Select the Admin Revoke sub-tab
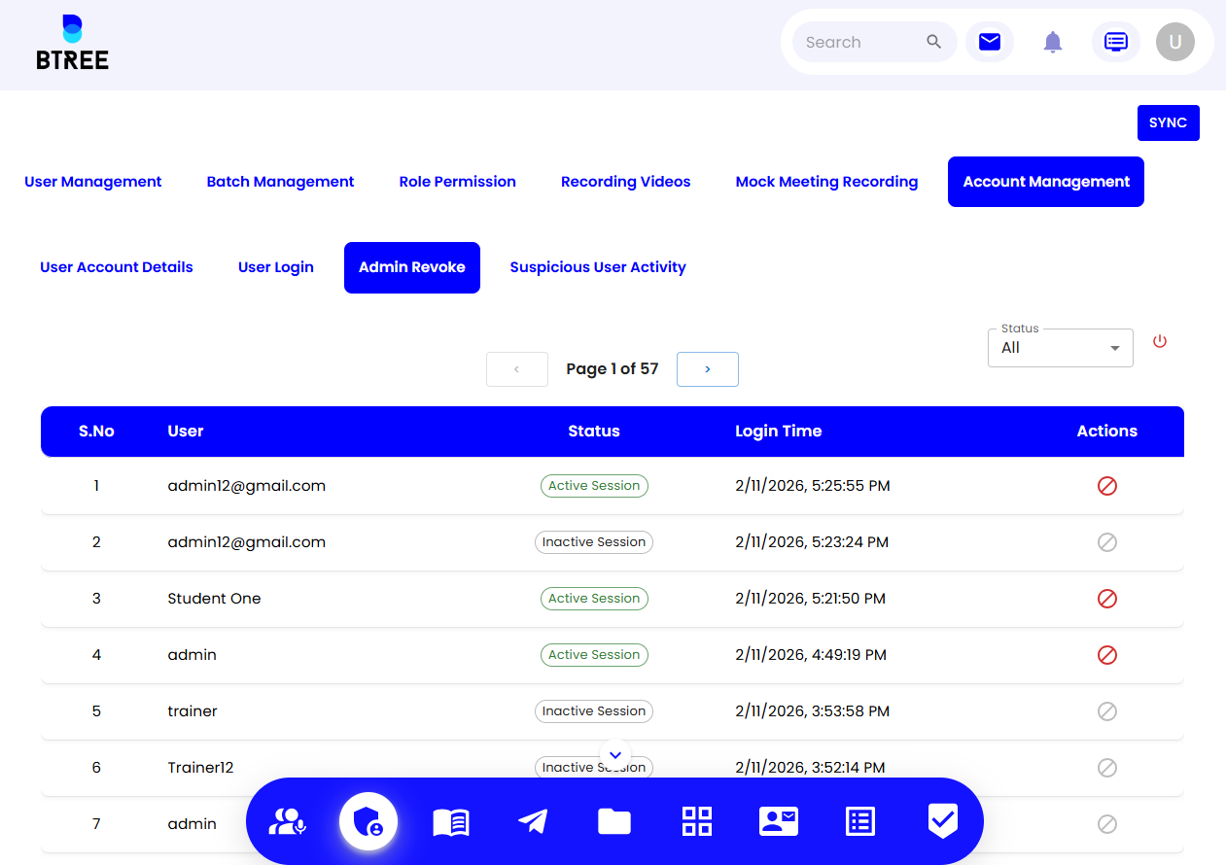 (x=412, y=267)
